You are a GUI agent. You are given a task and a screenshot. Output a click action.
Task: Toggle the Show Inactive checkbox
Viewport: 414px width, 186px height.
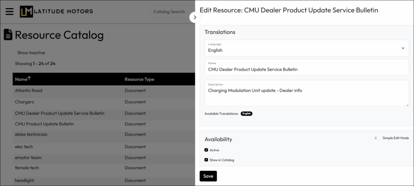pyautogui.click(x=50, y=52)
